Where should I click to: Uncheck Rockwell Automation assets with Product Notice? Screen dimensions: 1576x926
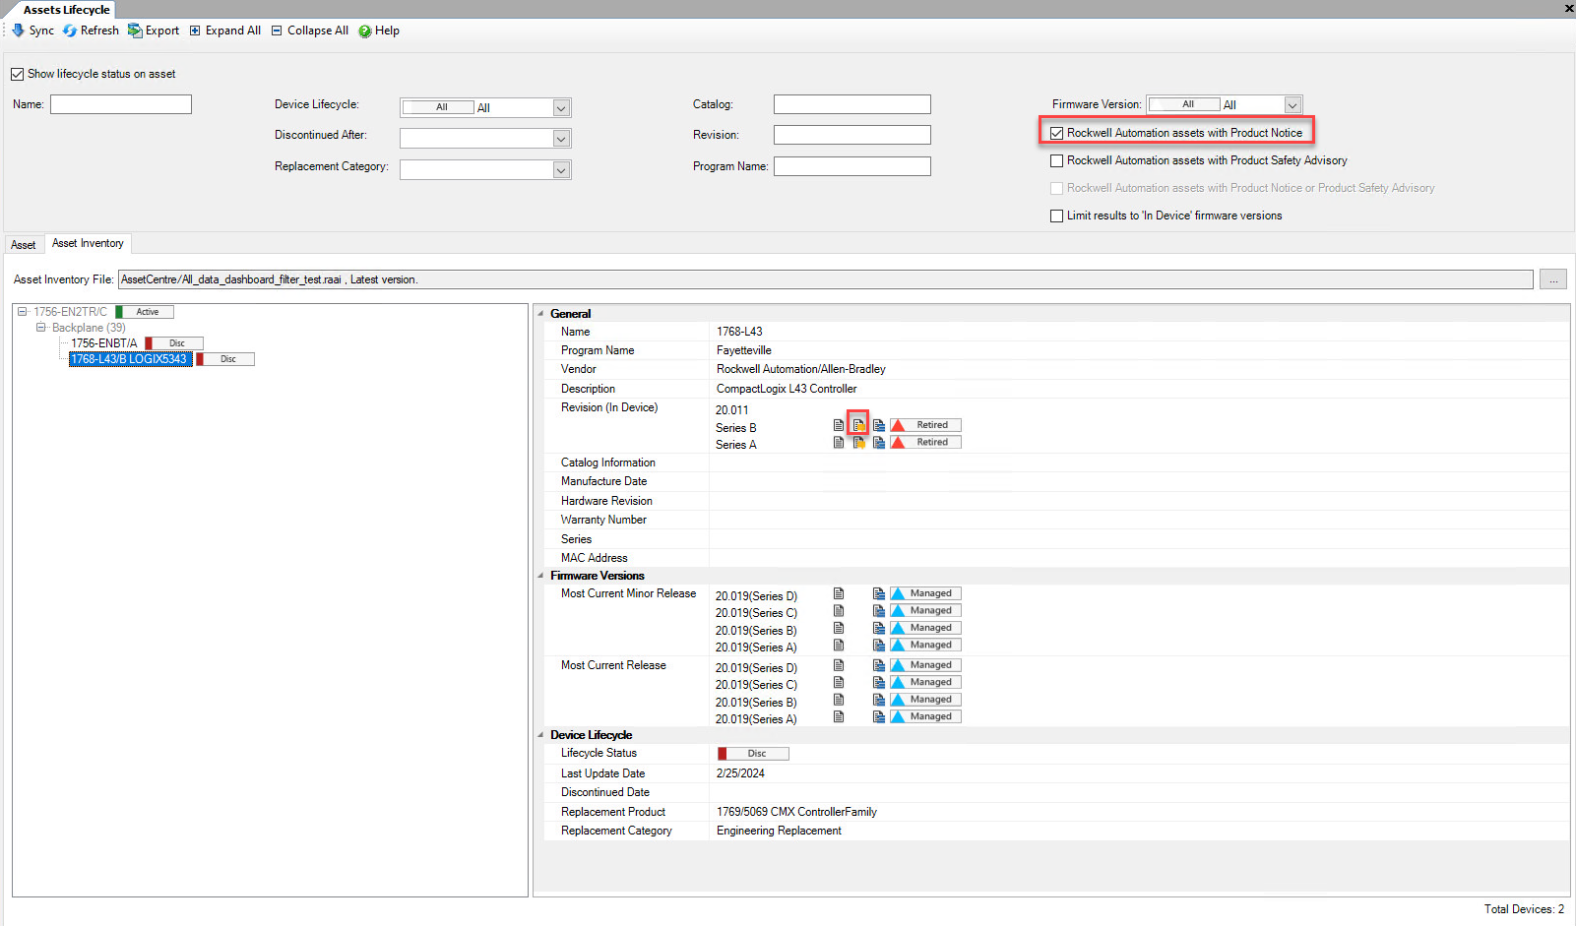click(x=1056, y=133)
